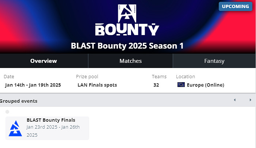Screen dimensions: 256x148
Task: Switch to the Overview tab
Action: point(43,61)
